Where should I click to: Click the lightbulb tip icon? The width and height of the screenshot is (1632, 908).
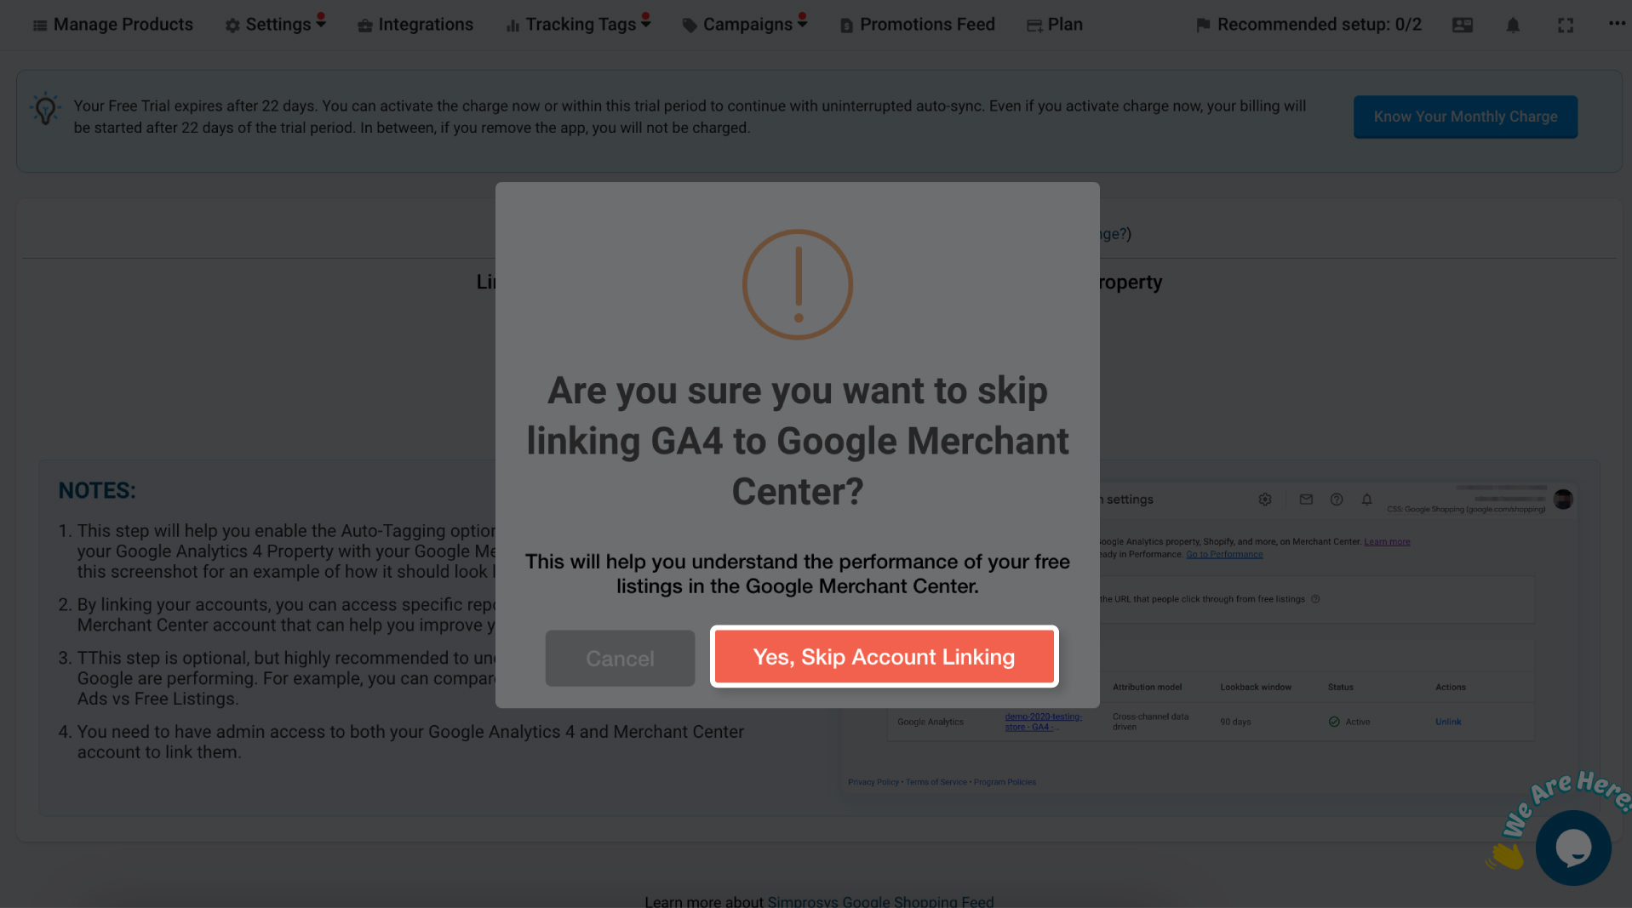point(45,109)
